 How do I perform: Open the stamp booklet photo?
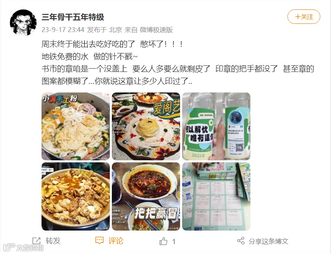(216, 196)
